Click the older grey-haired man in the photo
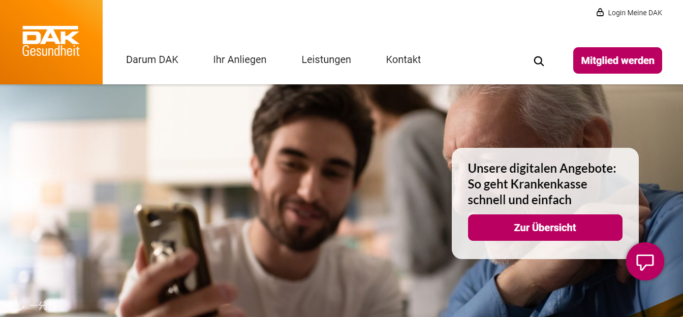The height and width of the screenshot is (317, 683). click(x=534, y=203)
